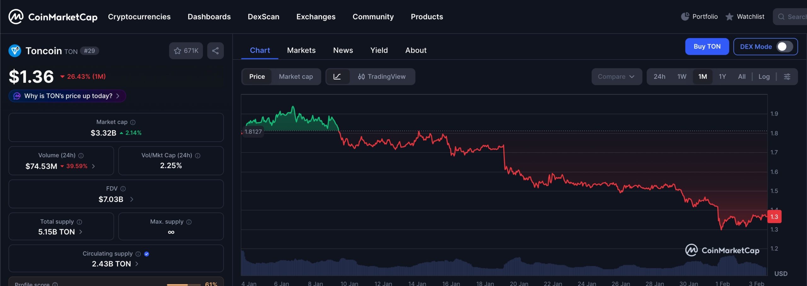Click the TradingView chart button
This screenshot has width=807, height=286.
(382, 77)
